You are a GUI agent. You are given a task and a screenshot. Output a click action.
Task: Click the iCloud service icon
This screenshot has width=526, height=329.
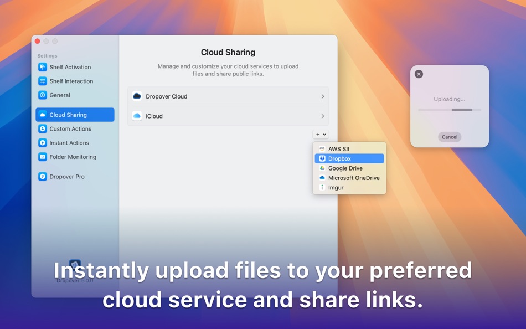pos(137,116)
